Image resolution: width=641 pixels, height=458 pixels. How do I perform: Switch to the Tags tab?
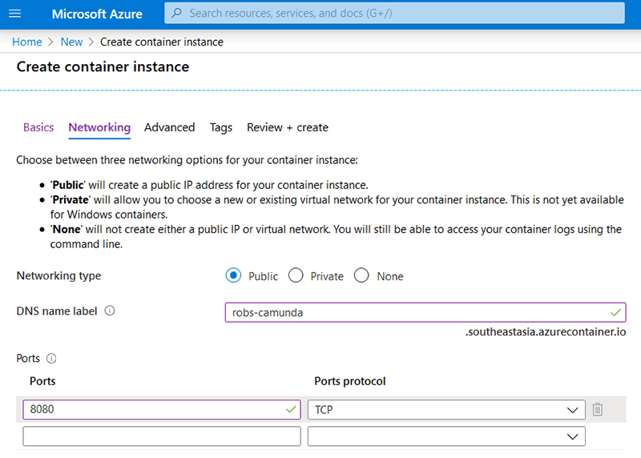click(x=221, y=127)
